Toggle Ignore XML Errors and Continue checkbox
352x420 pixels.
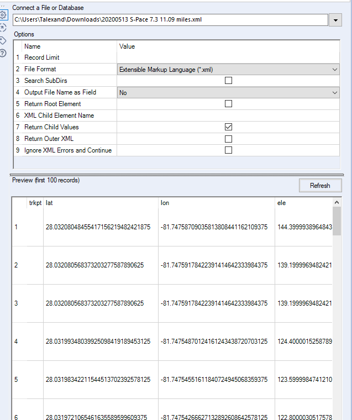[228, 150]
